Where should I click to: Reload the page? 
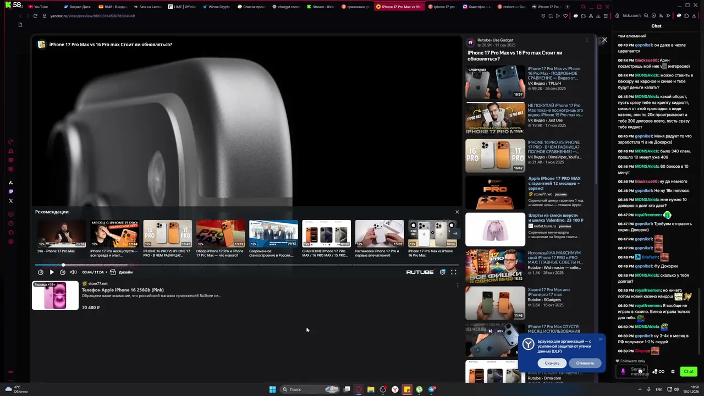[35, 16]
